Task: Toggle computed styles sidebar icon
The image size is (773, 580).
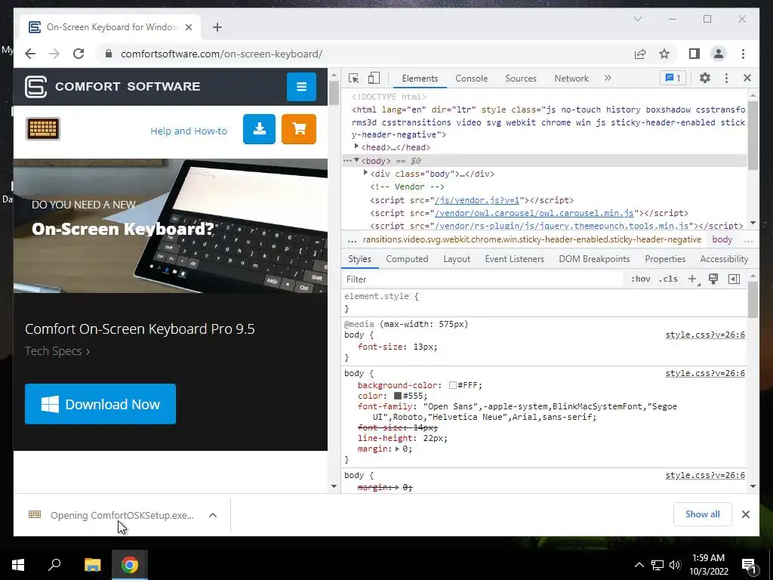Action: [x=734, y=279]
